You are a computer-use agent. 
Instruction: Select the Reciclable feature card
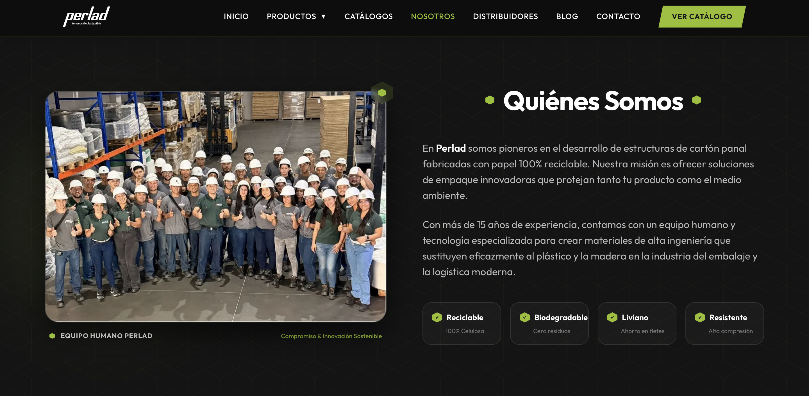pyautogui.click(x=462, y=324)
